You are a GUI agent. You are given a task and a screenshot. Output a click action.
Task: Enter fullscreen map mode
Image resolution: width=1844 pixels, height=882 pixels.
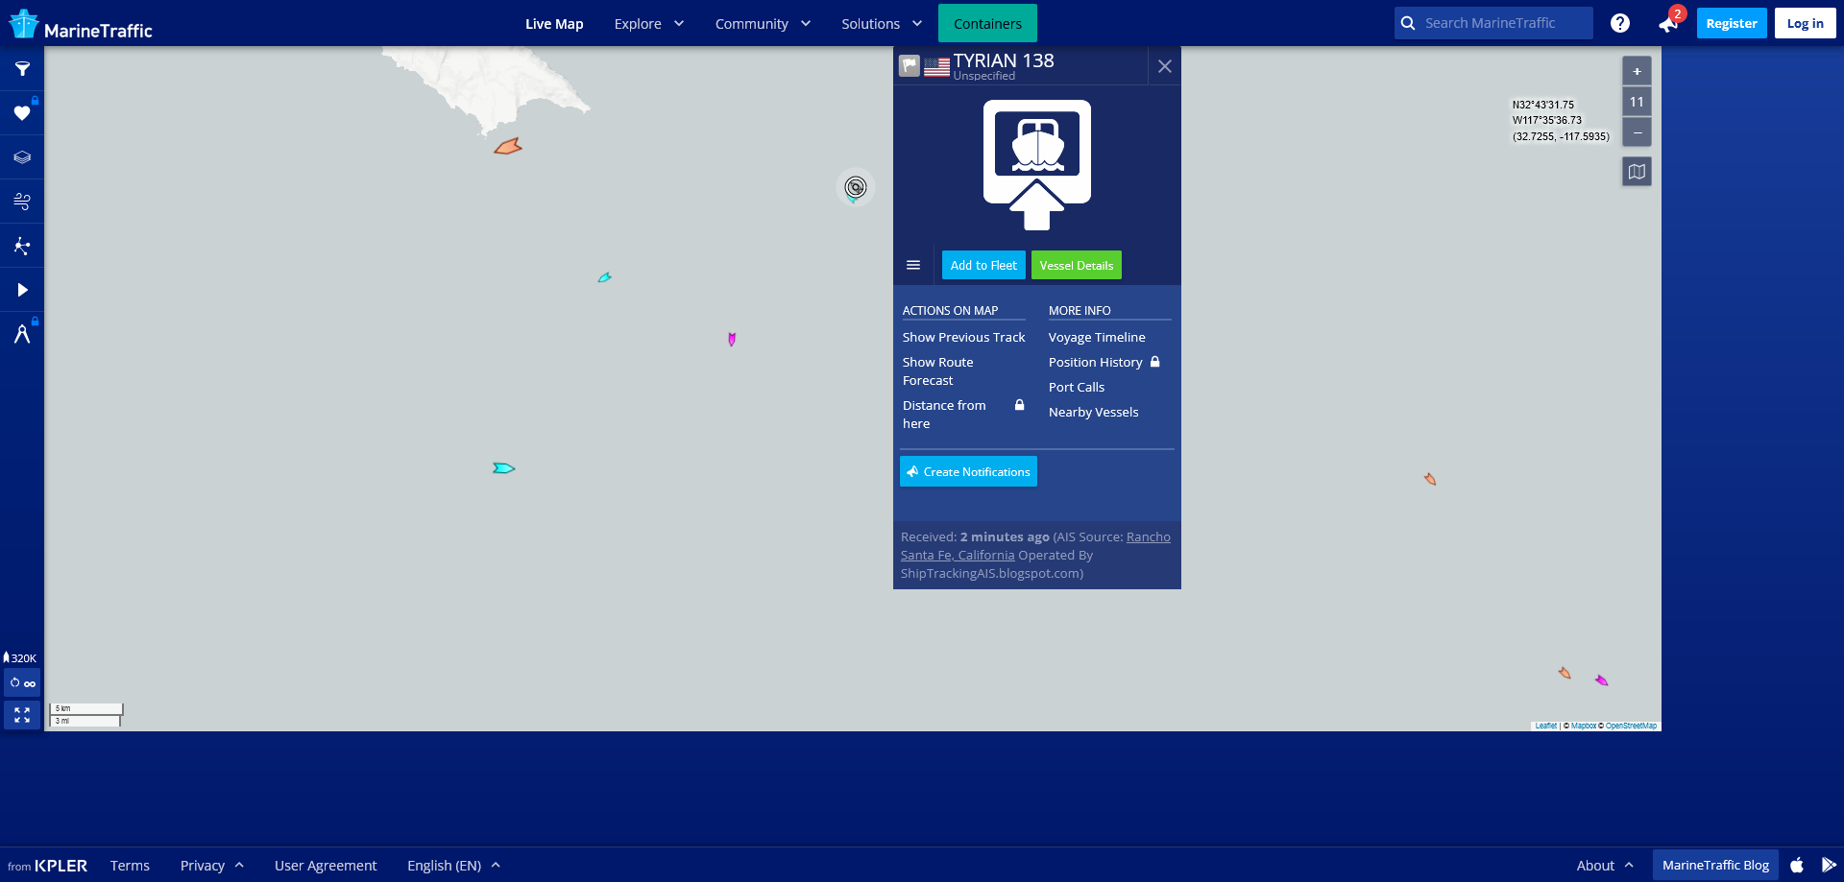point(22,715)
